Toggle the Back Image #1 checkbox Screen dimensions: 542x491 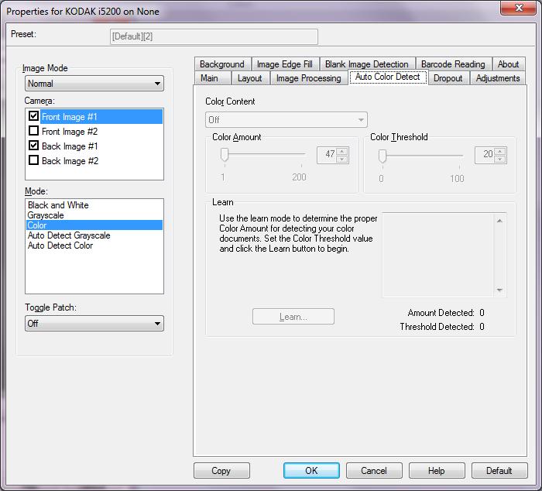[x=33, y=146]
